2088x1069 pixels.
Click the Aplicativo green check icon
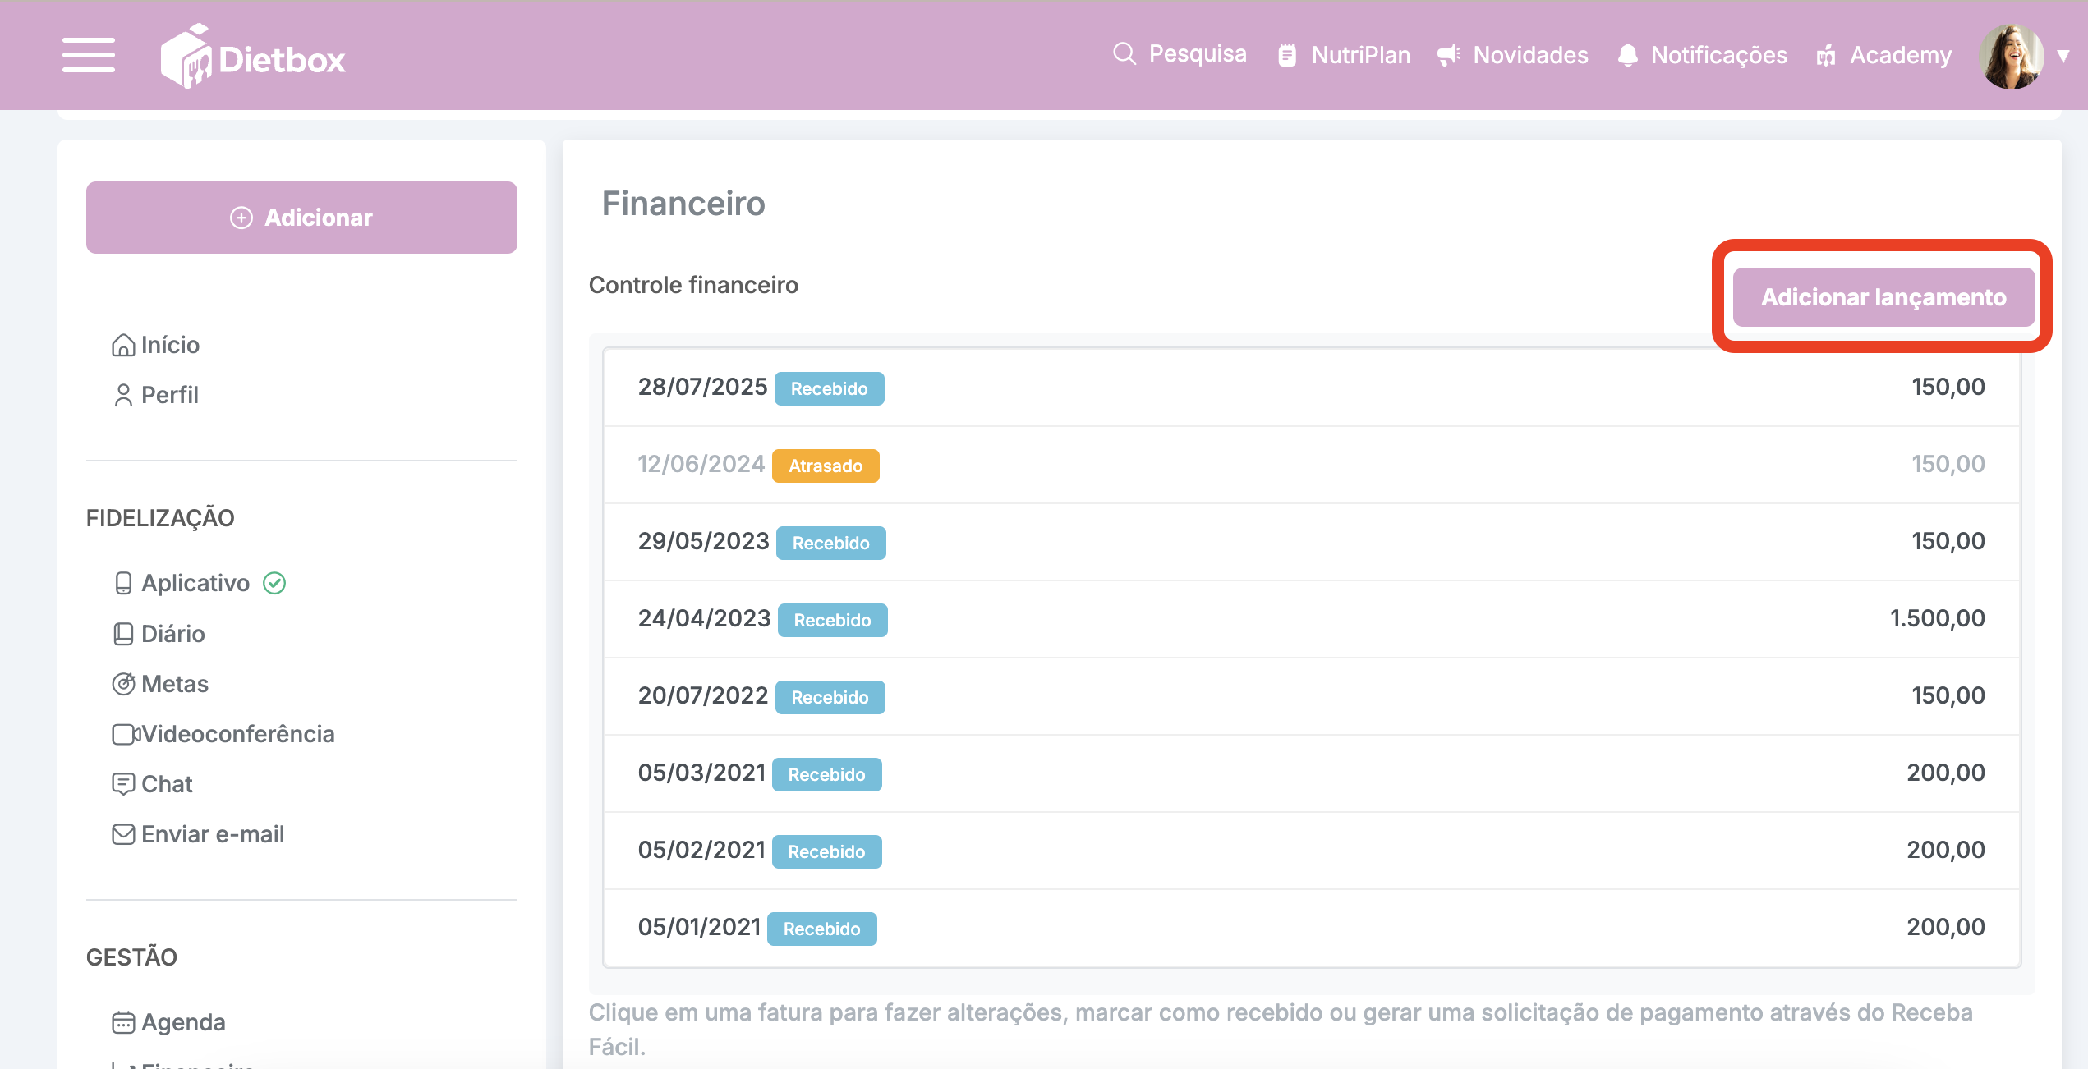pyautogui.click(x=274, y=583)
